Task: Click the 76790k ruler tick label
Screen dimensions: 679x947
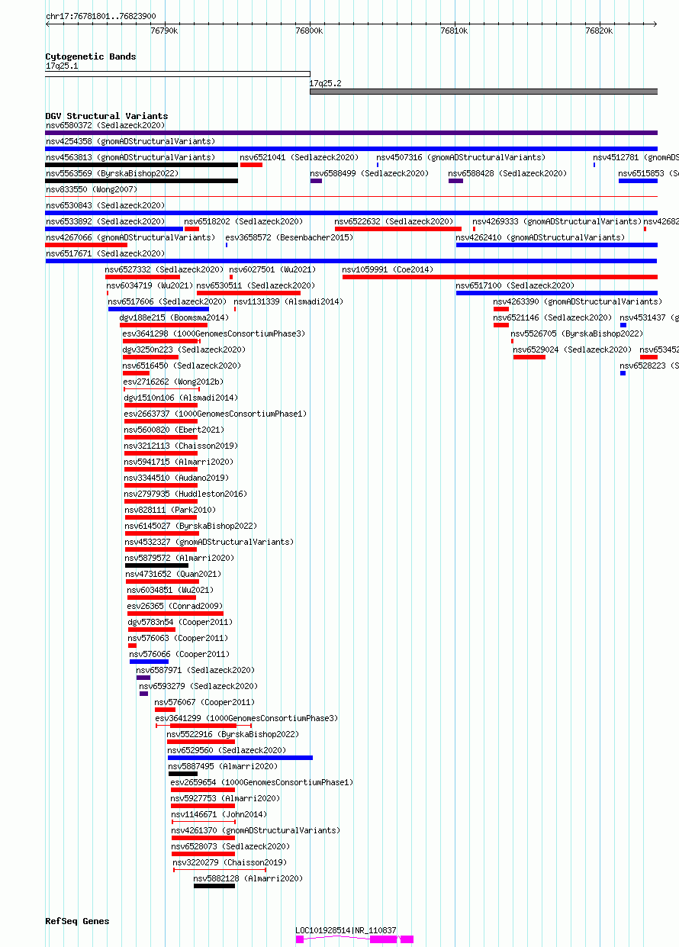Action: click(164, 31)
